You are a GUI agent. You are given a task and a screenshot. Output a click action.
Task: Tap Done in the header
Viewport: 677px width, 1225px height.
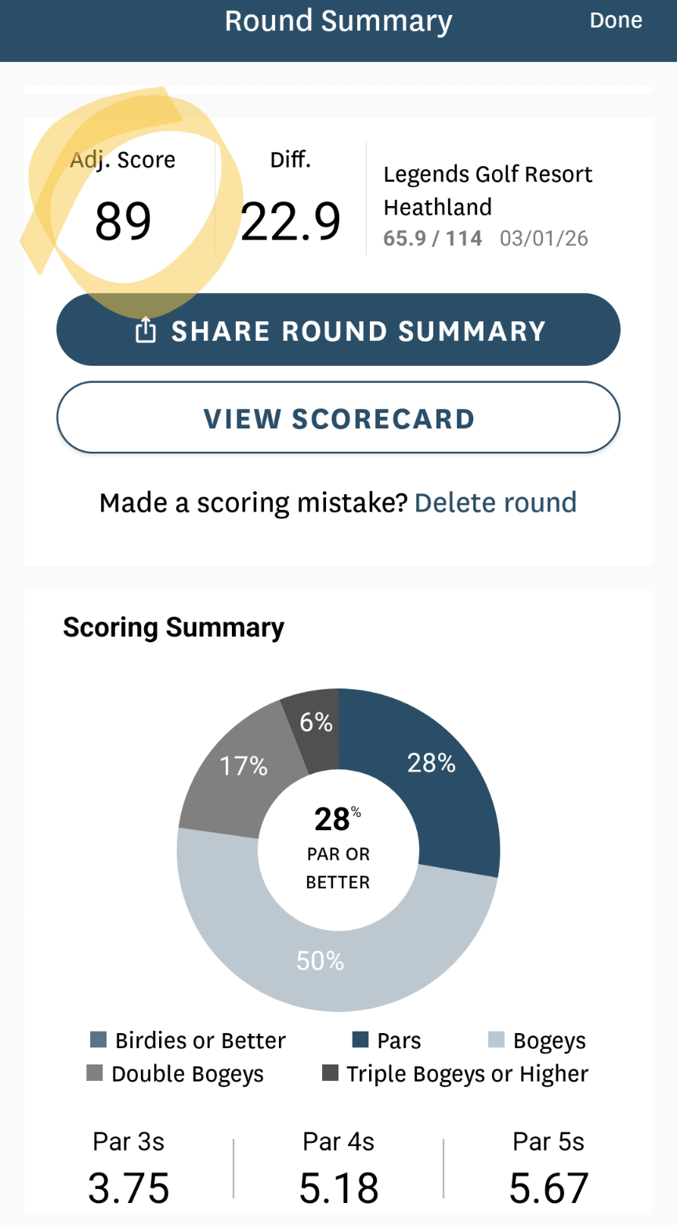(x=616, y=20)
